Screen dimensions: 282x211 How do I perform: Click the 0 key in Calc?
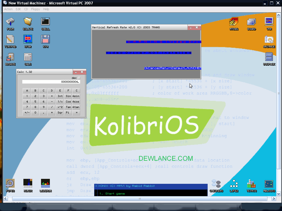pos(35,113)
